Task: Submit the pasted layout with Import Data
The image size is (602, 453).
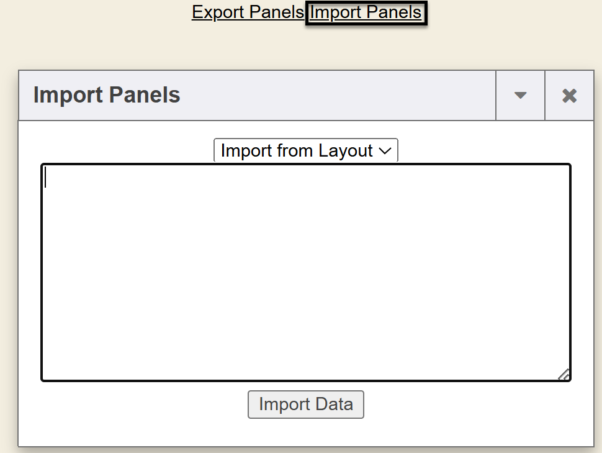Action: pos(305,405)
